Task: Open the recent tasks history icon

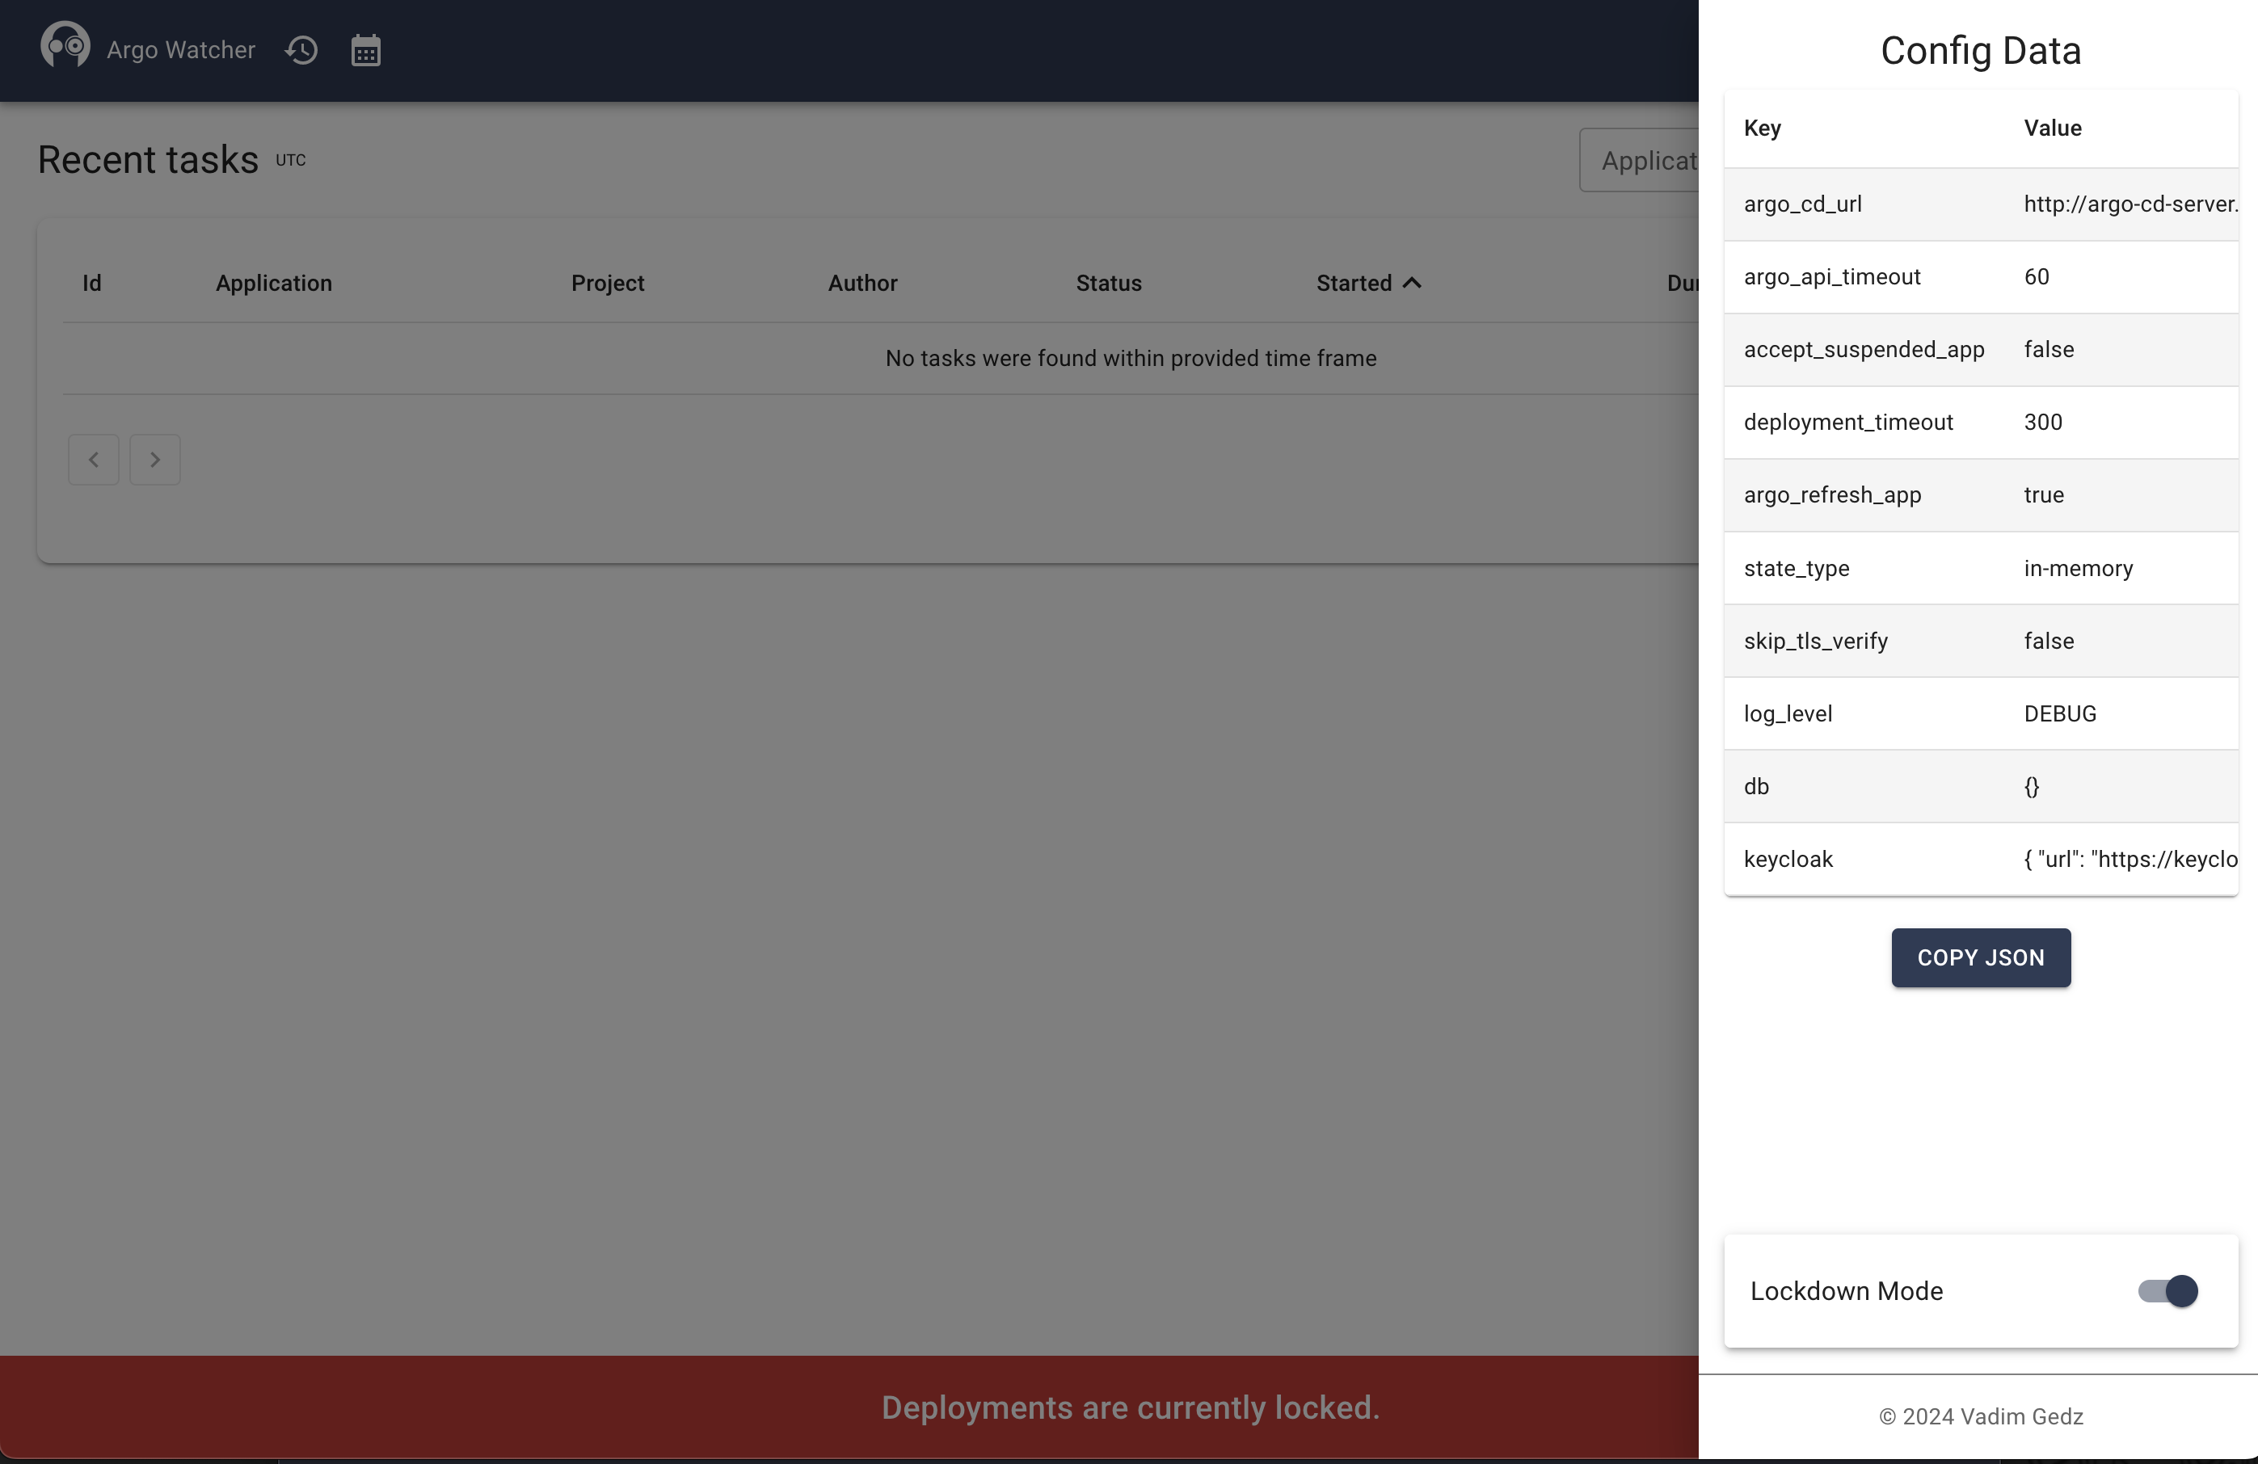Action: [301, 50]
